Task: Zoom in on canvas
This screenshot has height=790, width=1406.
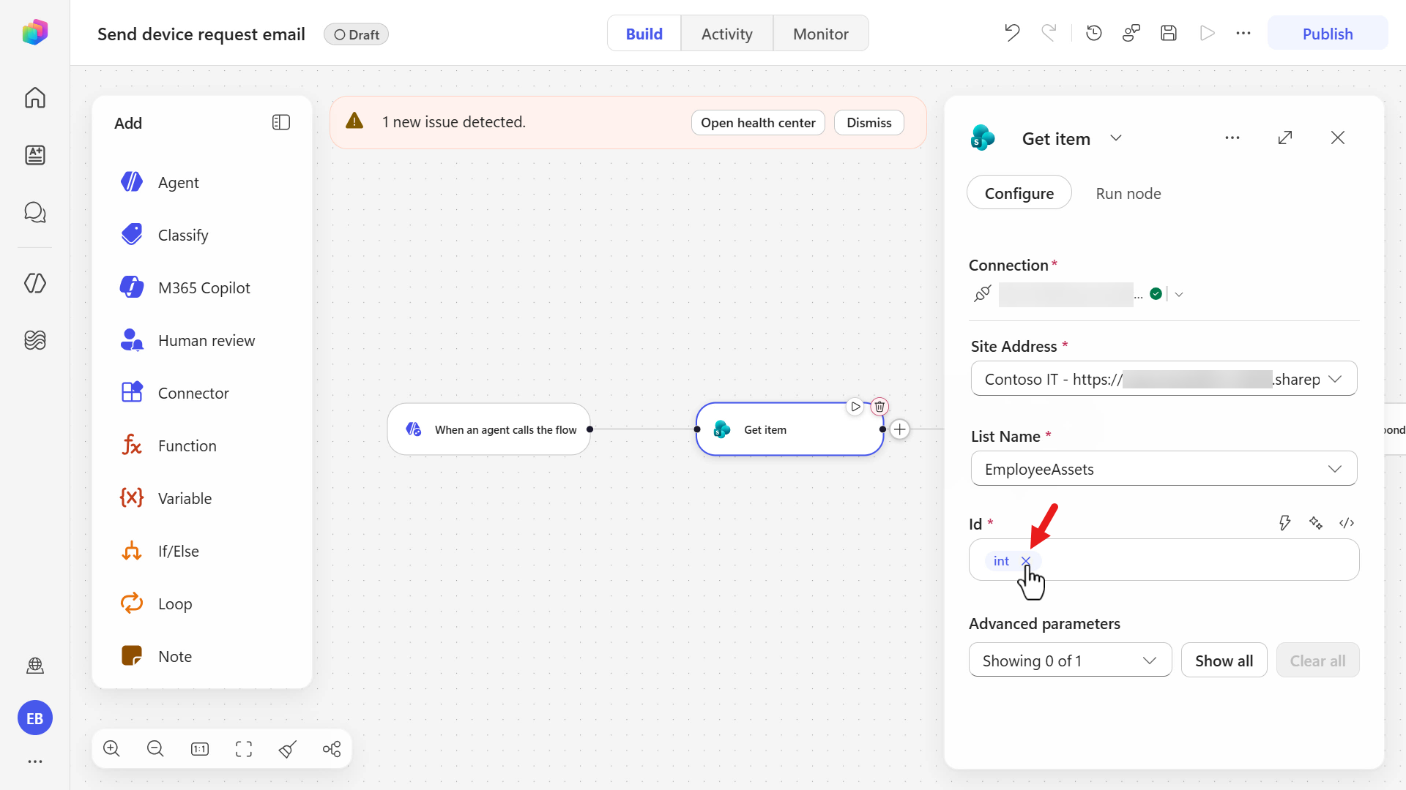Action: click(111, 748)
